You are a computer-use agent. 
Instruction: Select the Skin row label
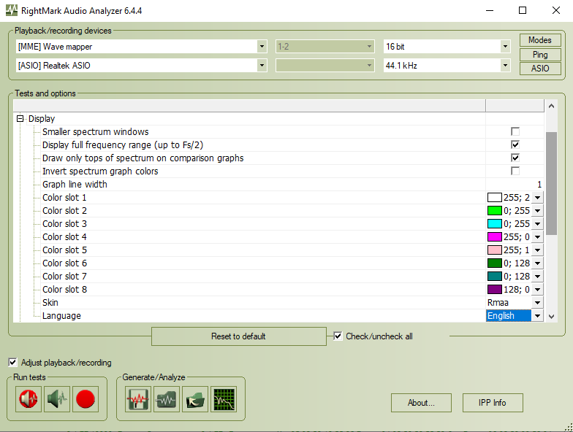(x=50, y=302)
